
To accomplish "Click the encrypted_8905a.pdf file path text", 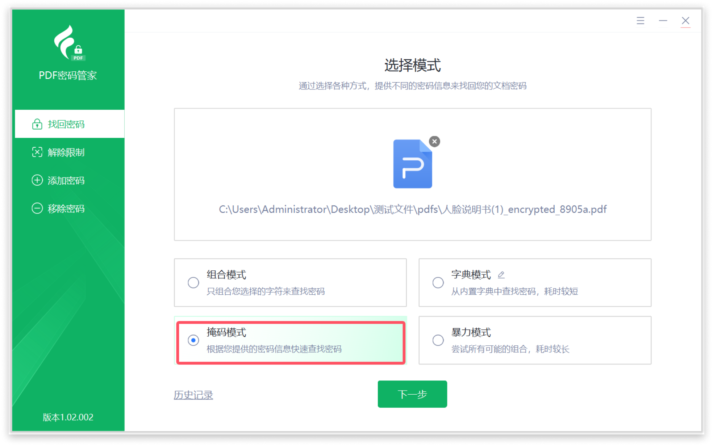I will pyautogui.click(x=413, y=209).
